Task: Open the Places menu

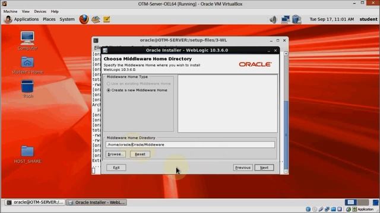Action: point(49,19)
